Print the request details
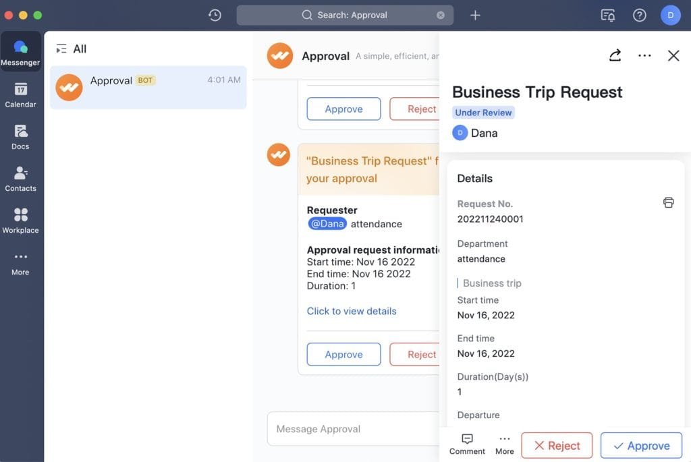The height and width of the screenshot is (462, 691). tap(668, 202)
